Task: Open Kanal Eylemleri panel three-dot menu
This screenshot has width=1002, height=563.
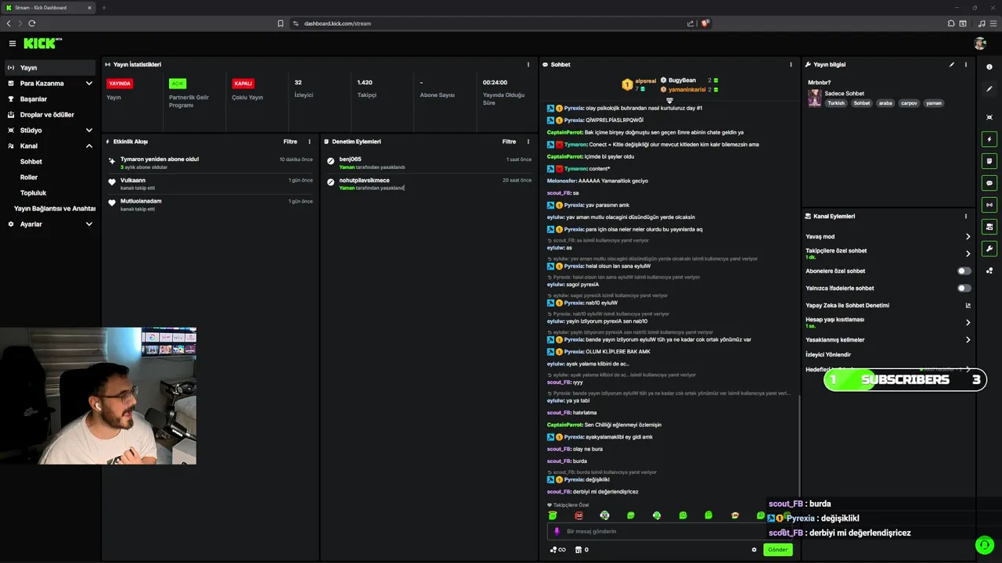Action: pos(966,216)
